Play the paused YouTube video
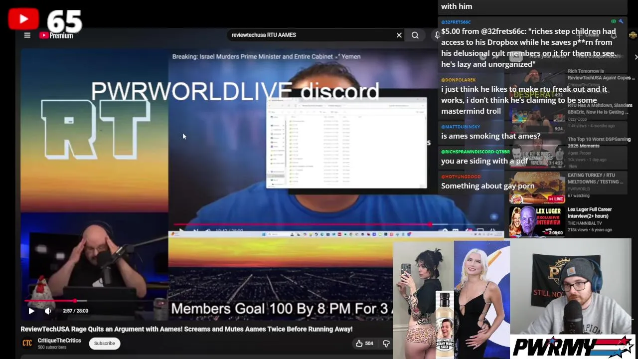Viewport: 638px width, 359px height. pyautogui.click(x=31, y=311)
